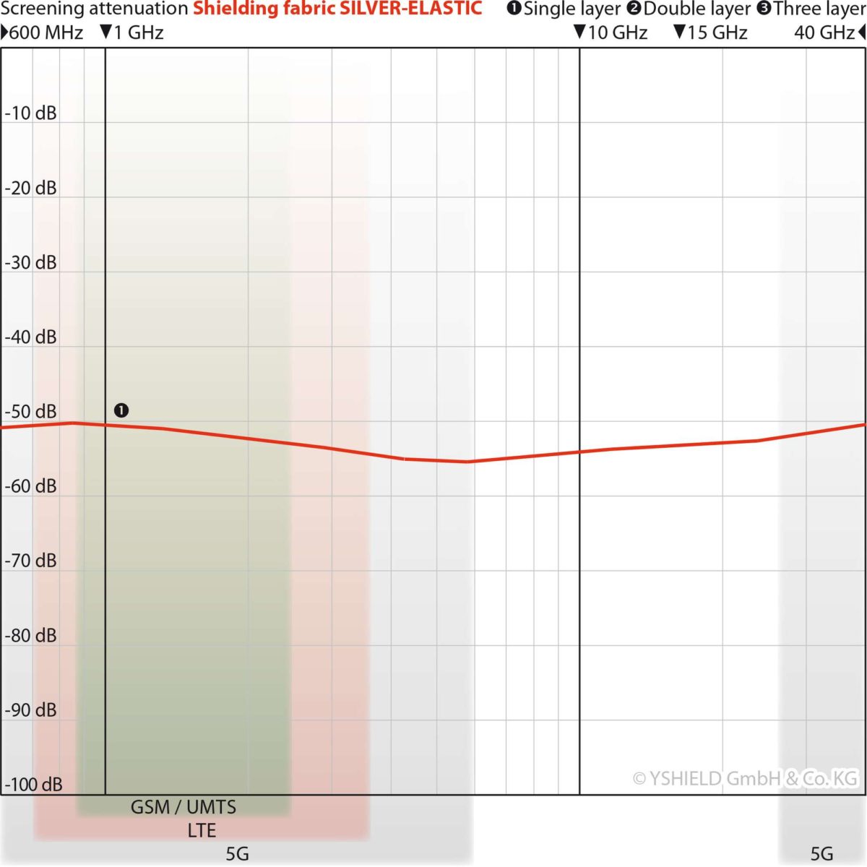Click circled 1 icon before Single layer
867x867 pixels.
514,9
